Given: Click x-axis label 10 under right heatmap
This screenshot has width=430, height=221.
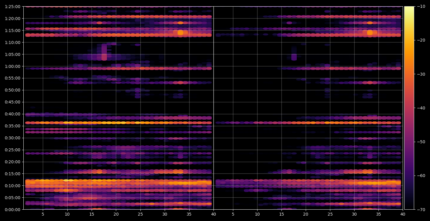Looking at the screenshot, I should tap(257, 214).
